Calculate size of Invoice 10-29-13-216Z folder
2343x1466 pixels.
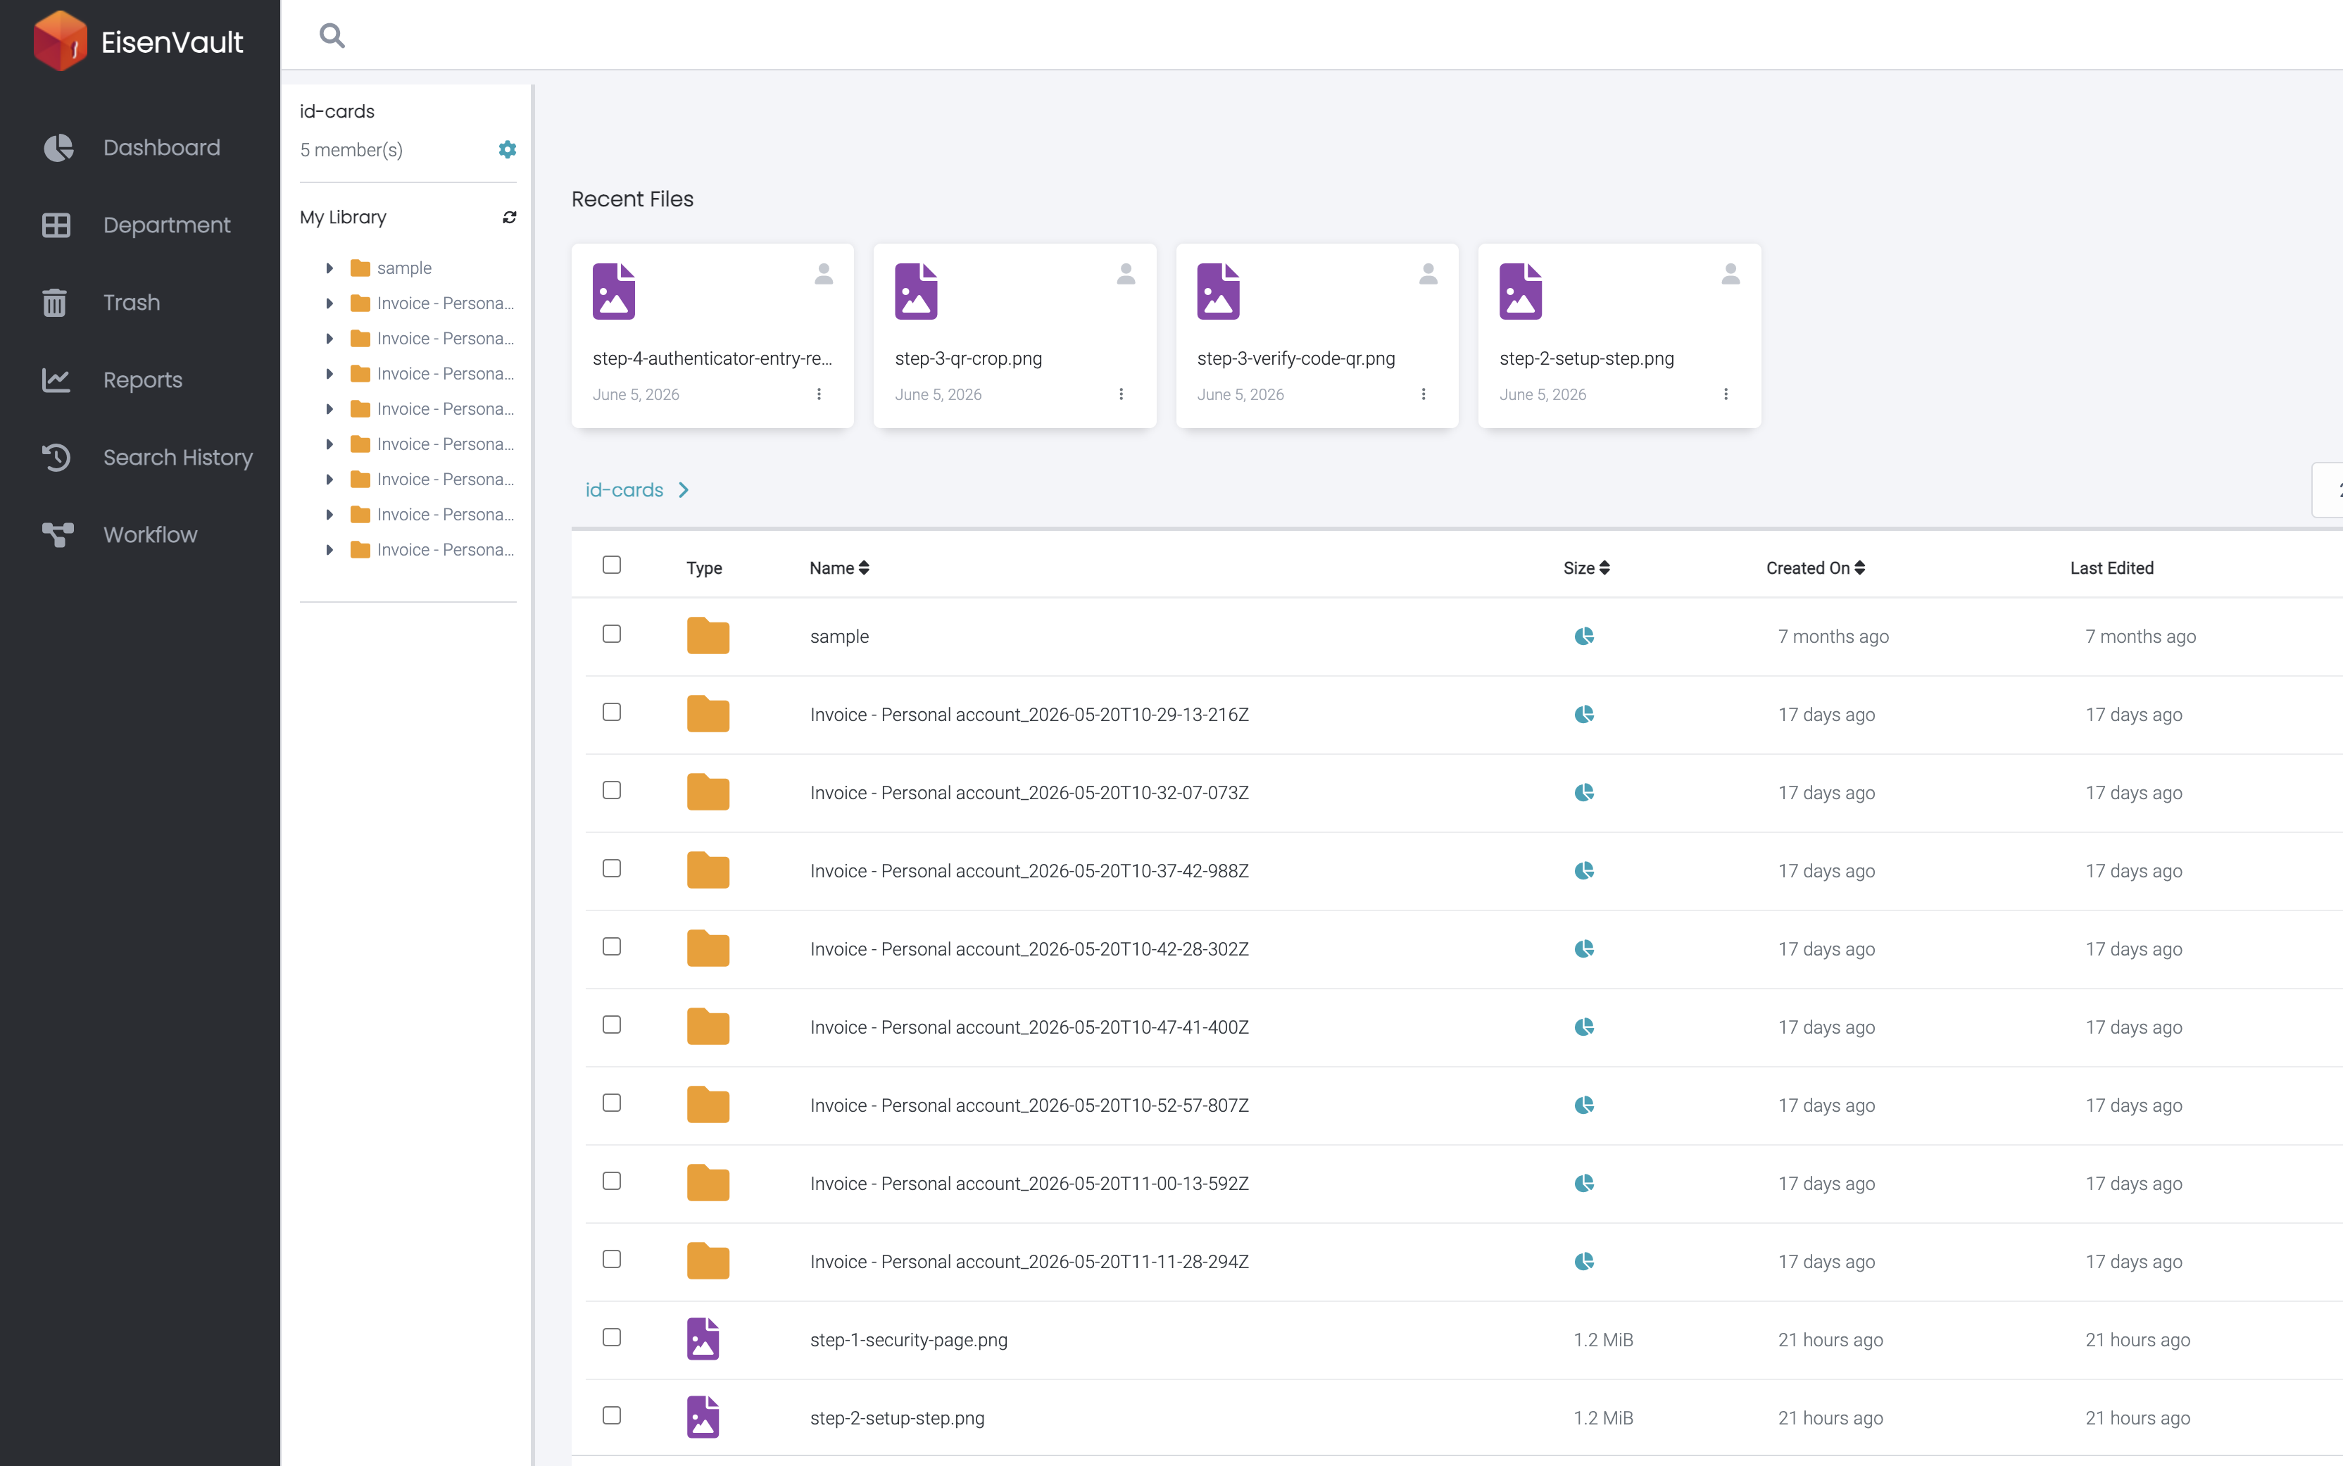click(1584, 715)
